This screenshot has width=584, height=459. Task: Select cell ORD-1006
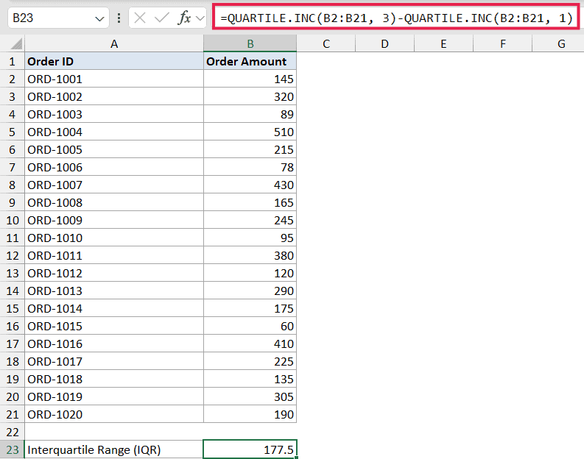click(x=114, y=167)
